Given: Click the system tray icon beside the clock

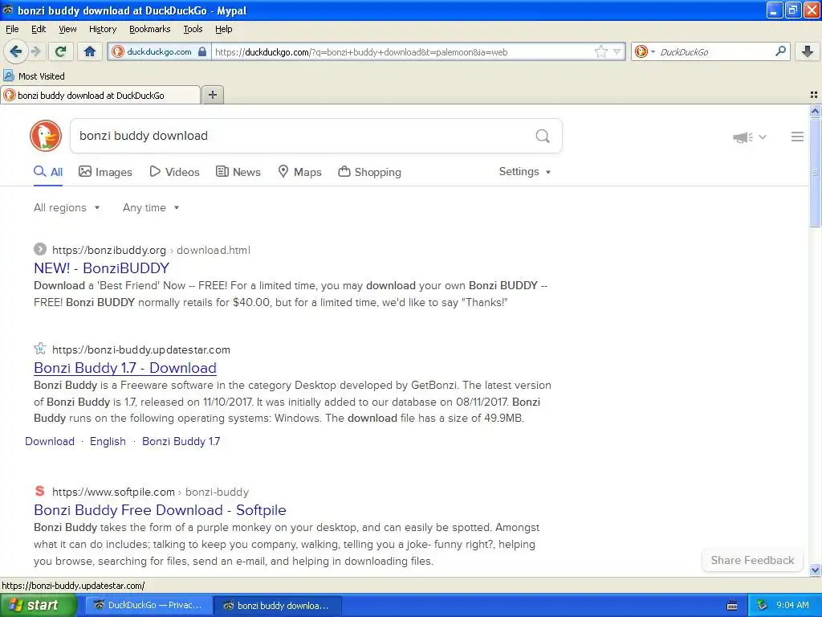Looking at the screenshot, I should 763,605.
